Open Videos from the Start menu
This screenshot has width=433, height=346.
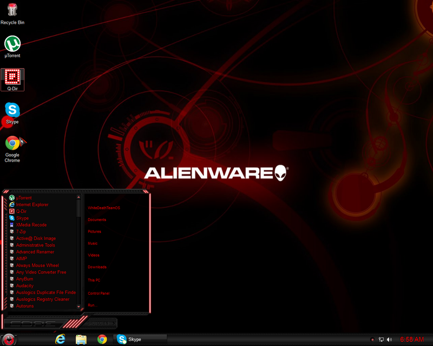tap(94, 255)
